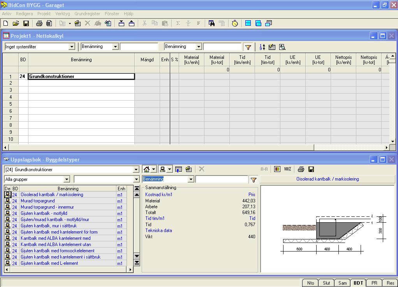Screen dimensions: 398x287
Task: Click open-folder icon in Uppslagsbok toolbar
Action: point(188,169)
